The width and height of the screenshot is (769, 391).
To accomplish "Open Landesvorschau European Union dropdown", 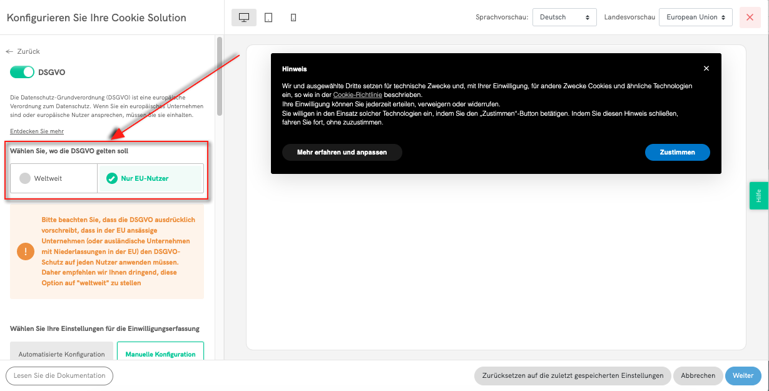I will coord(695,18).
